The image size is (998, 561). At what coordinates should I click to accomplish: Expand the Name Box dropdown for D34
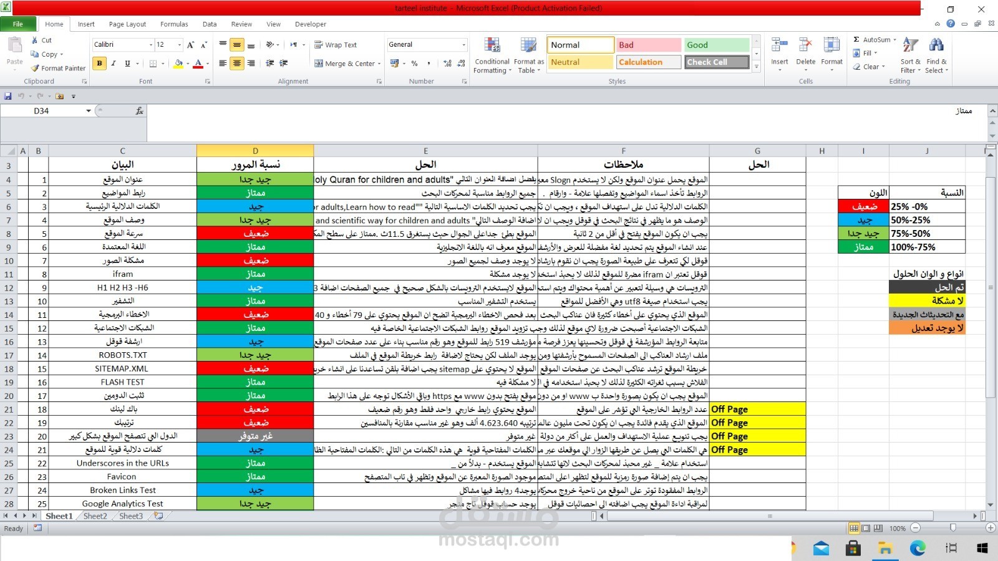(89, 111)
